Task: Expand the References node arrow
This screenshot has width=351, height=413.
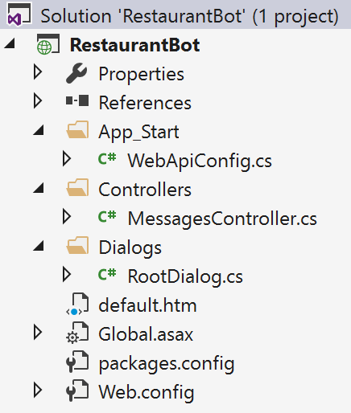Action: click(x=38, y=100)
